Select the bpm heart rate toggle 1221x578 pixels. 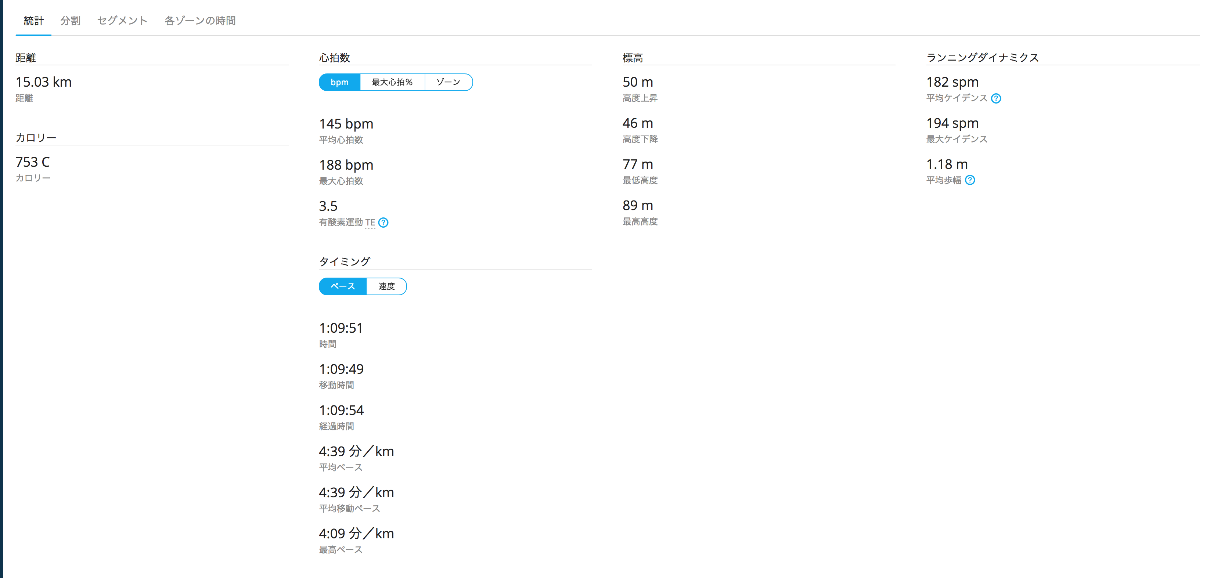pyautogui.click(x=339, y=82)
